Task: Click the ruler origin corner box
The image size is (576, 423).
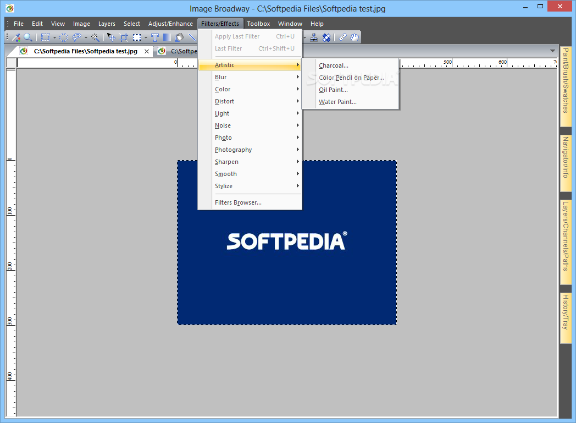Action: [11, 63]
